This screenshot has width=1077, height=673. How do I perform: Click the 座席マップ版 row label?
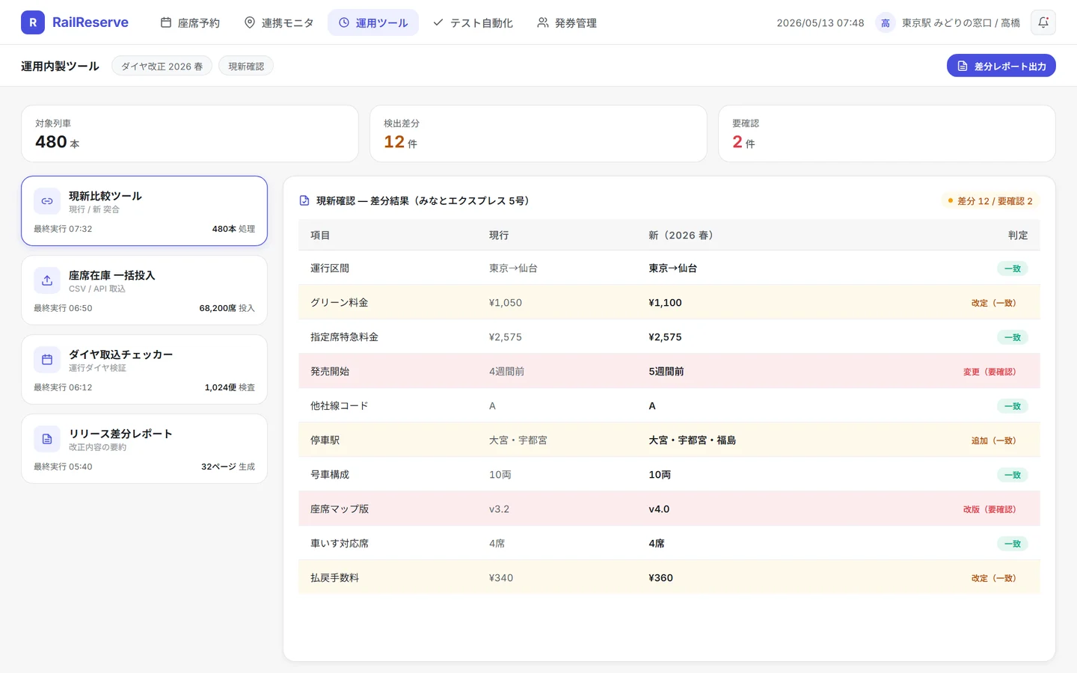coord(340,509)
